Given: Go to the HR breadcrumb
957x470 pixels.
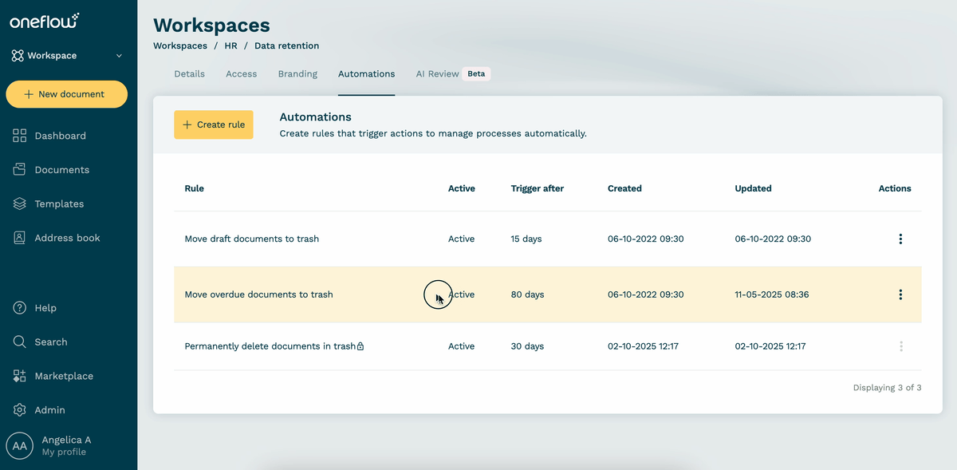Looking at the screenshot, I should tap(230, 46).
